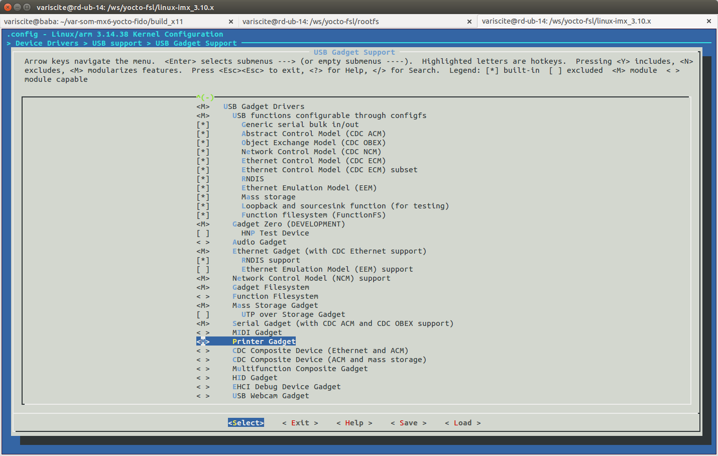Viewport: 718px width, 456px height.
Task: Toggle RNDIS support checkbox under Ethernet Gadget
Action: 203,261
